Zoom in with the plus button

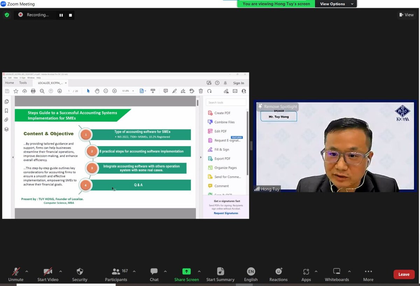pos(114,91)
